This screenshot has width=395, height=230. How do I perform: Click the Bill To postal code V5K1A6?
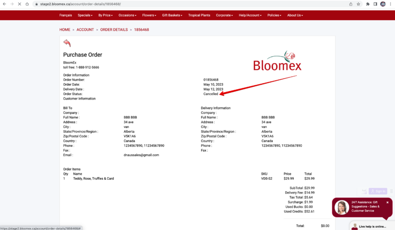point(130,136)
